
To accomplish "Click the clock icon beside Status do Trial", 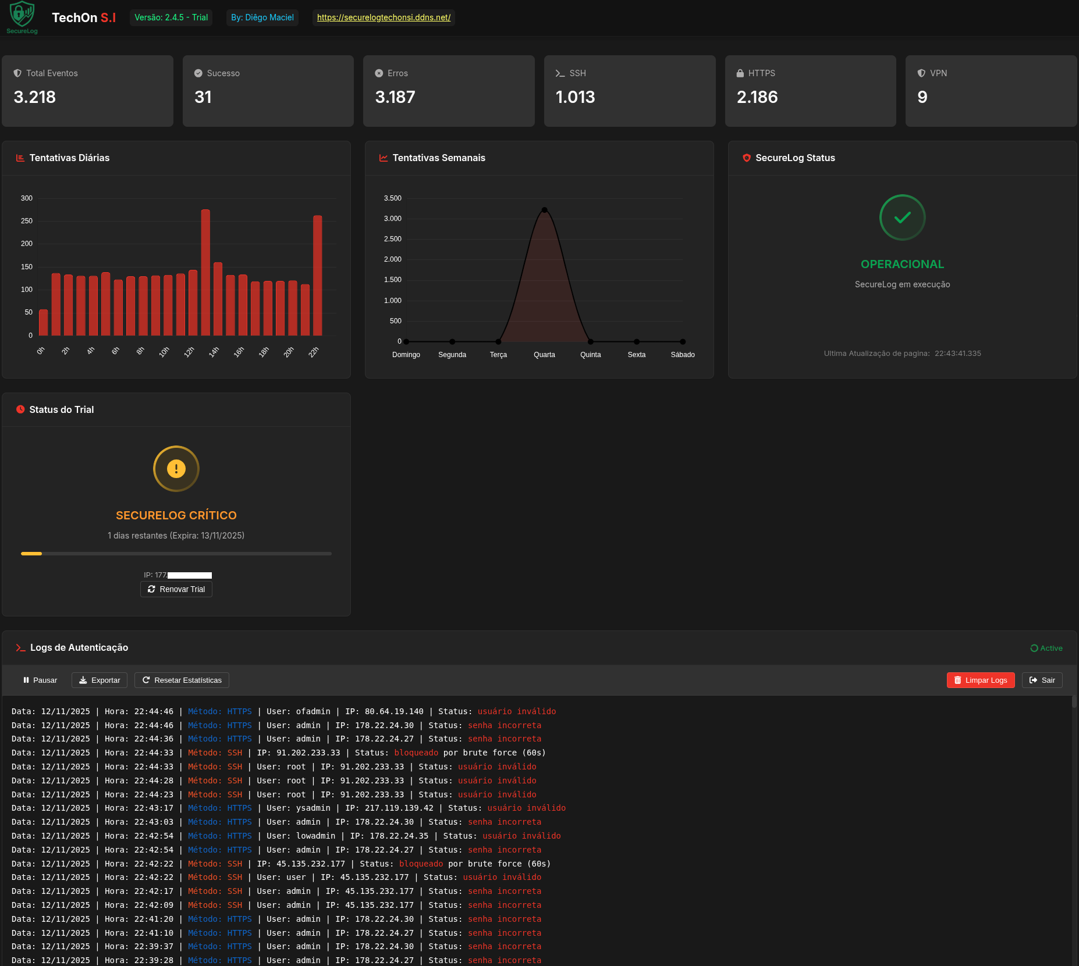I will 20,409.
